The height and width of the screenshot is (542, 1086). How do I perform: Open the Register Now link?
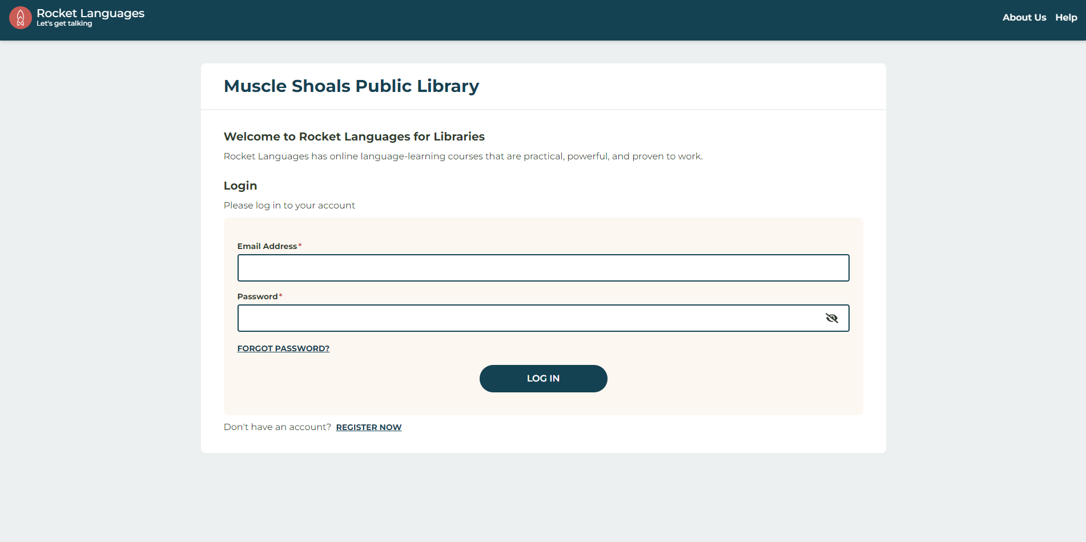(368, 427)
